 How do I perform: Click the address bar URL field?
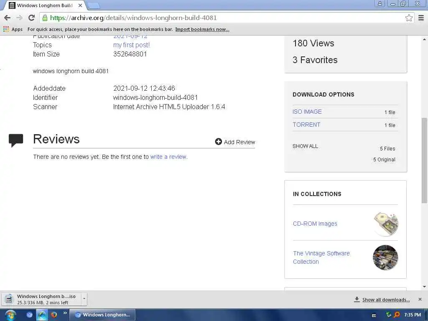tap(227, 18)
